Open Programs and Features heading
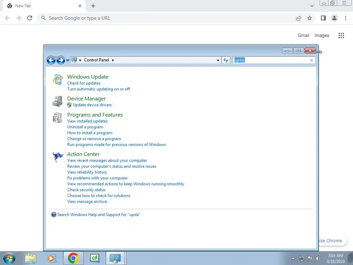This screenshot has width=353, height=265. 95,115
